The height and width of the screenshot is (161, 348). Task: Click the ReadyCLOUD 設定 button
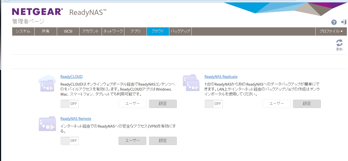coord(163,104)
